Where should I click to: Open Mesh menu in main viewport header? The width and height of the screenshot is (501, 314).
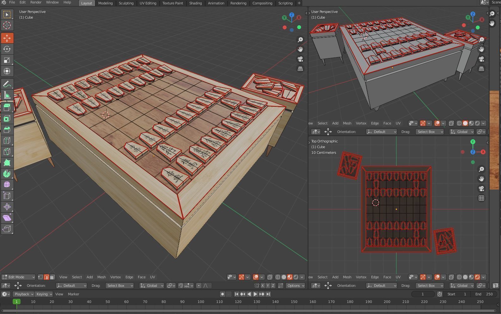click(101, 277)
